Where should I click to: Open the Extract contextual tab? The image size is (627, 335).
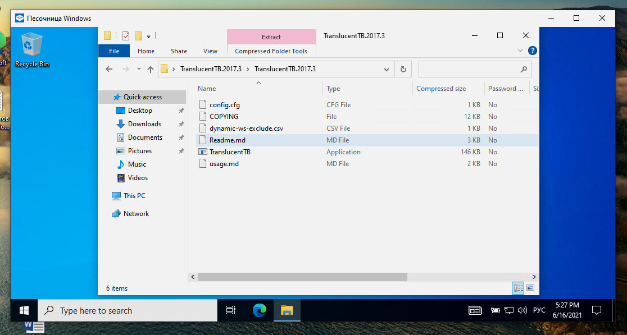coord(271,36)
